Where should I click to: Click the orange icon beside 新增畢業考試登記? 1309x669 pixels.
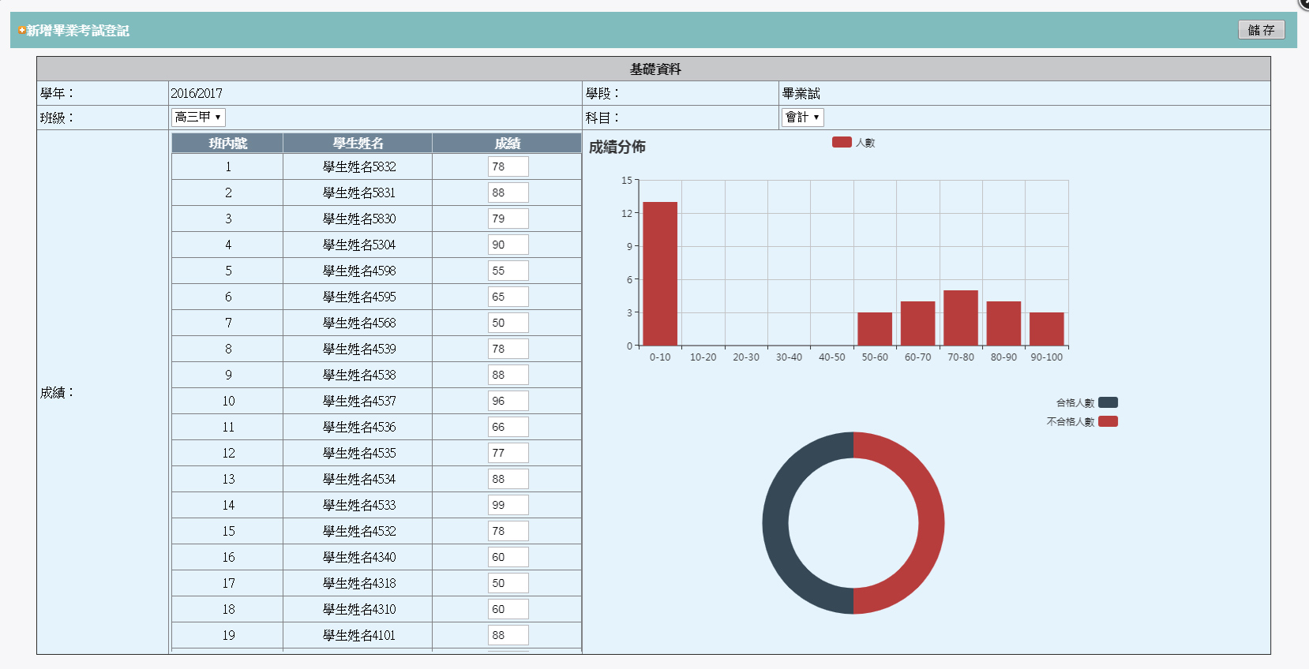coord(21,31)
